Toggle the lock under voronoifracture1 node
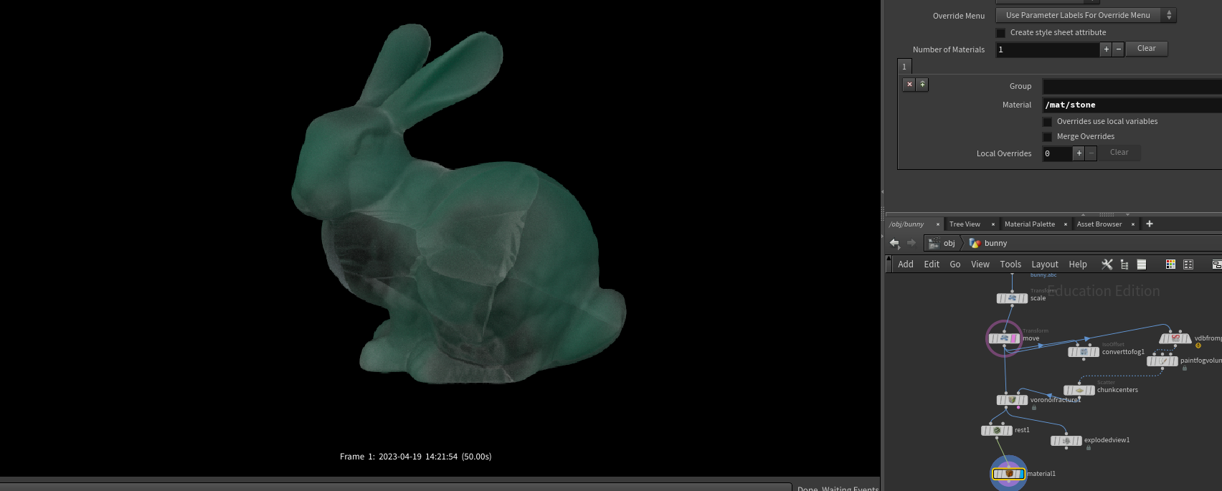The width and height of the screenshot is (1222, 491). (x=1034, y=408)
